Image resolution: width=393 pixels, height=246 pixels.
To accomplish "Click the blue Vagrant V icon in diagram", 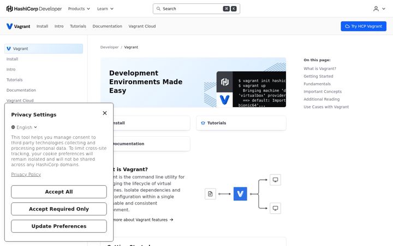I will [240, 194].
